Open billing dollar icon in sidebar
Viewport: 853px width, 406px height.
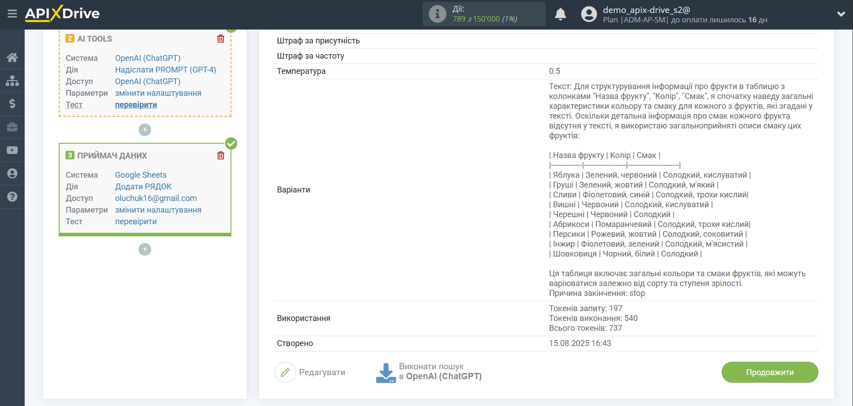coord(12,104)
